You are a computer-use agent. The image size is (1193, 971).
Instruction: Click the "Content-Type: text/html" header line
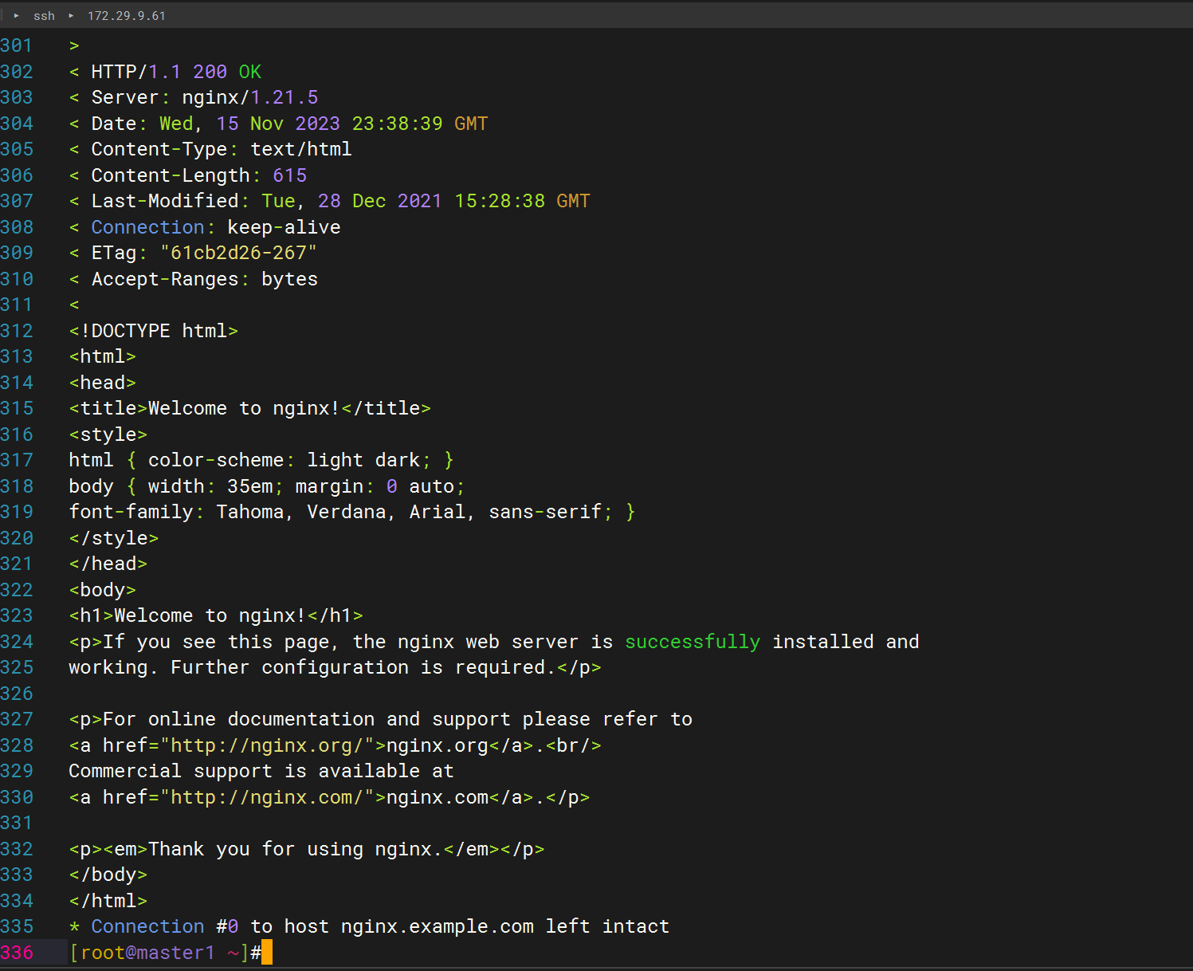tap(210, 149)
